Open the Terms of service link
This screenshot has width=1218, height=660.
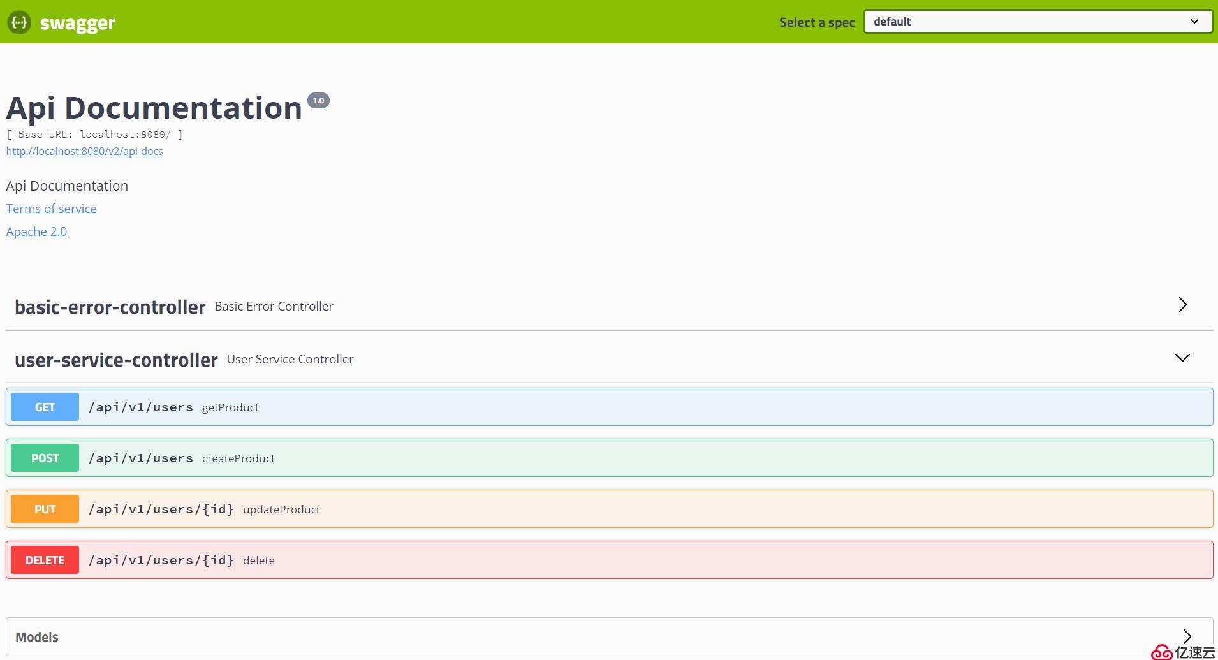pyautogui.click(x=51, y=209)
